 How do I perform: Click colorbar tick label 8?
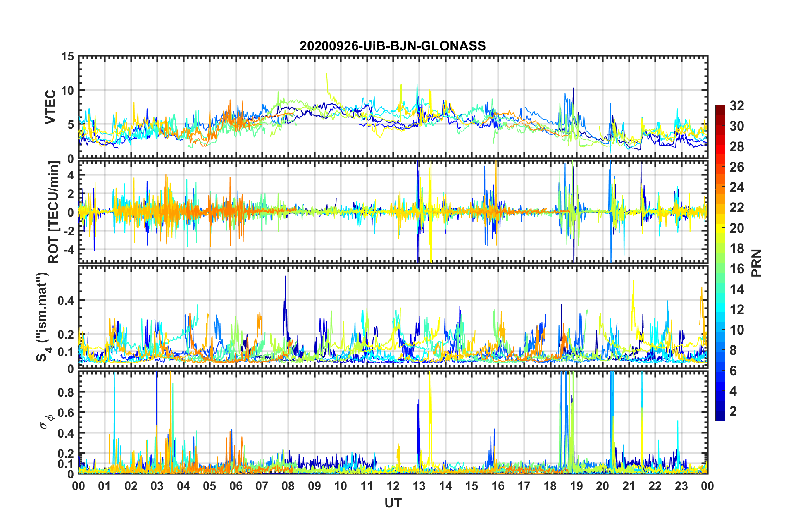[733, 350]
